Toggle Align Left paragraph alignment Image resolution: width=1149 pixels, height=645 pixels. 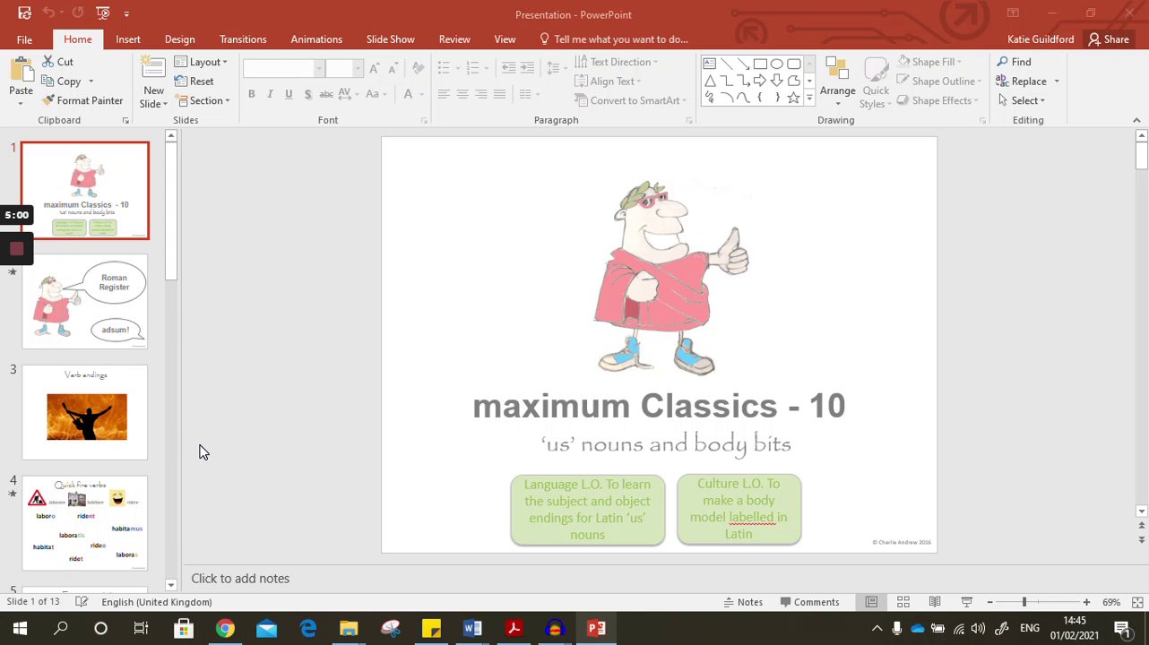[444, 94]
